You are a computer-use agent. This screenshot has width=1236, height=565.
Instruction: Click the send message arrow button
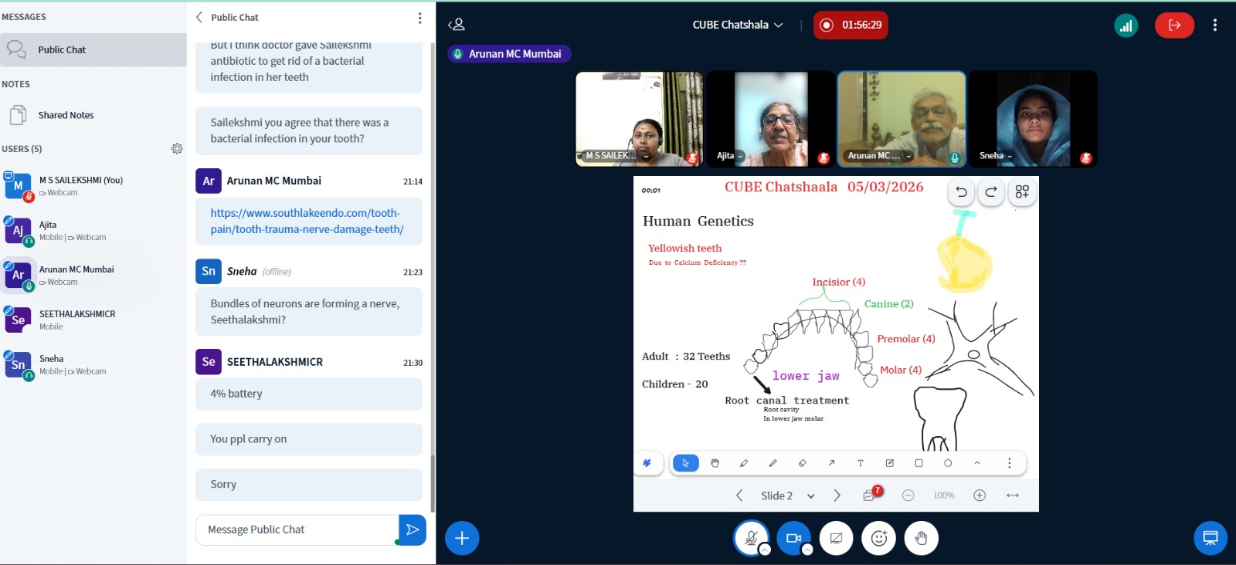click(413, 529)
